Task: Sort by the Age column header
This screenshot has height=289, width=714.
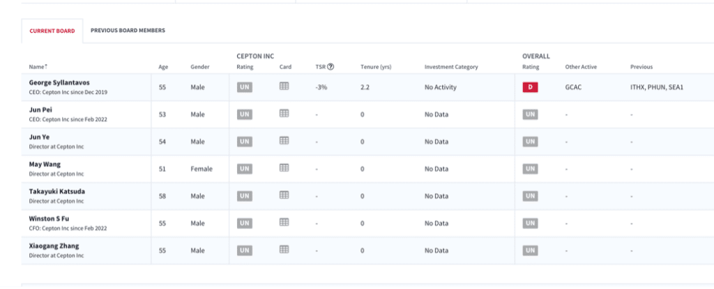Action: (163, 67)
